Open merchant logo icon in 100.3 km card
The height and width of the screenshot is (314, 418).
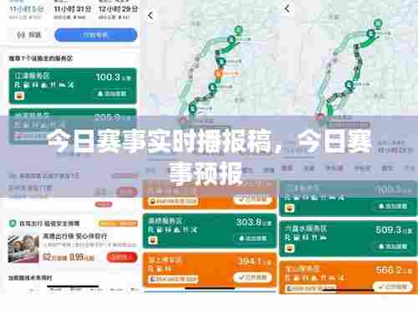point(19,95)
